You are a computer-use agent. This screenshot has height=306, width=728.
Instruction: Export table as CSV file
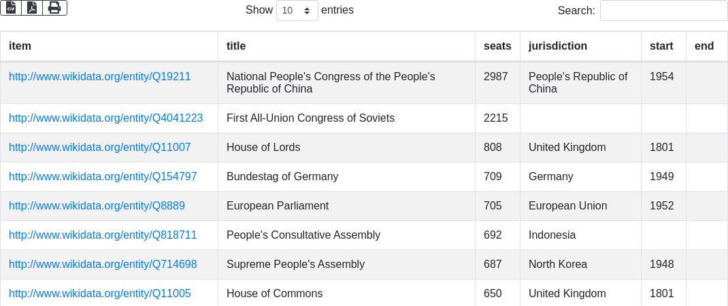[x=11, y=7]
